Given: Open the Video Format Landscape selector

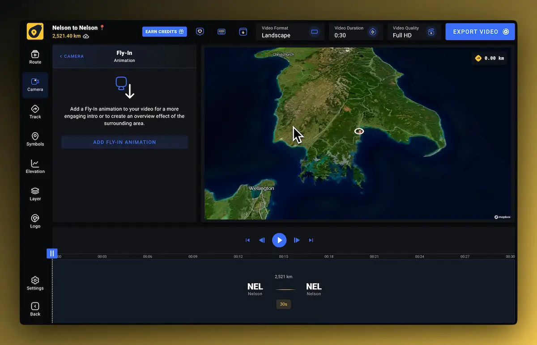Looking at the screenshot, I should [290, 32].
